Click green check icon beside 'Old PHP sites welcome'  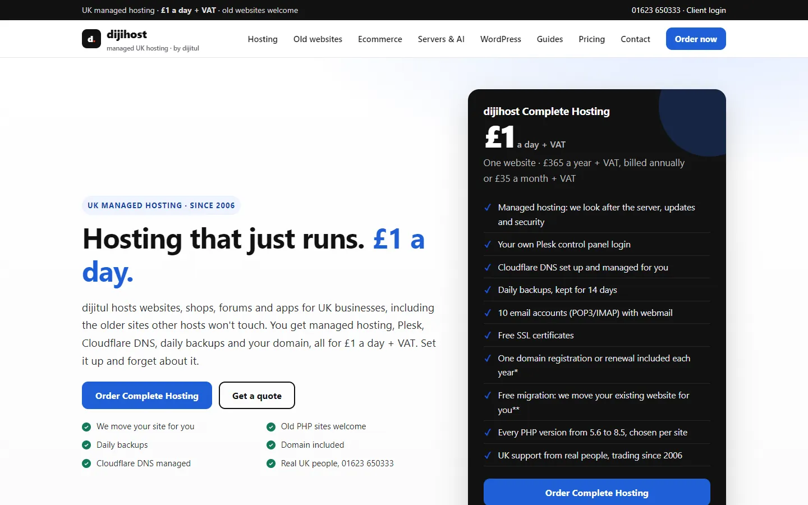[271, 426]
